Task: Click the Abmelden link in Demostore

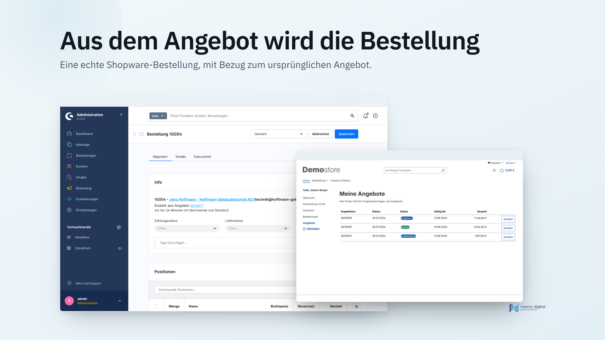Action: (313, 229)
